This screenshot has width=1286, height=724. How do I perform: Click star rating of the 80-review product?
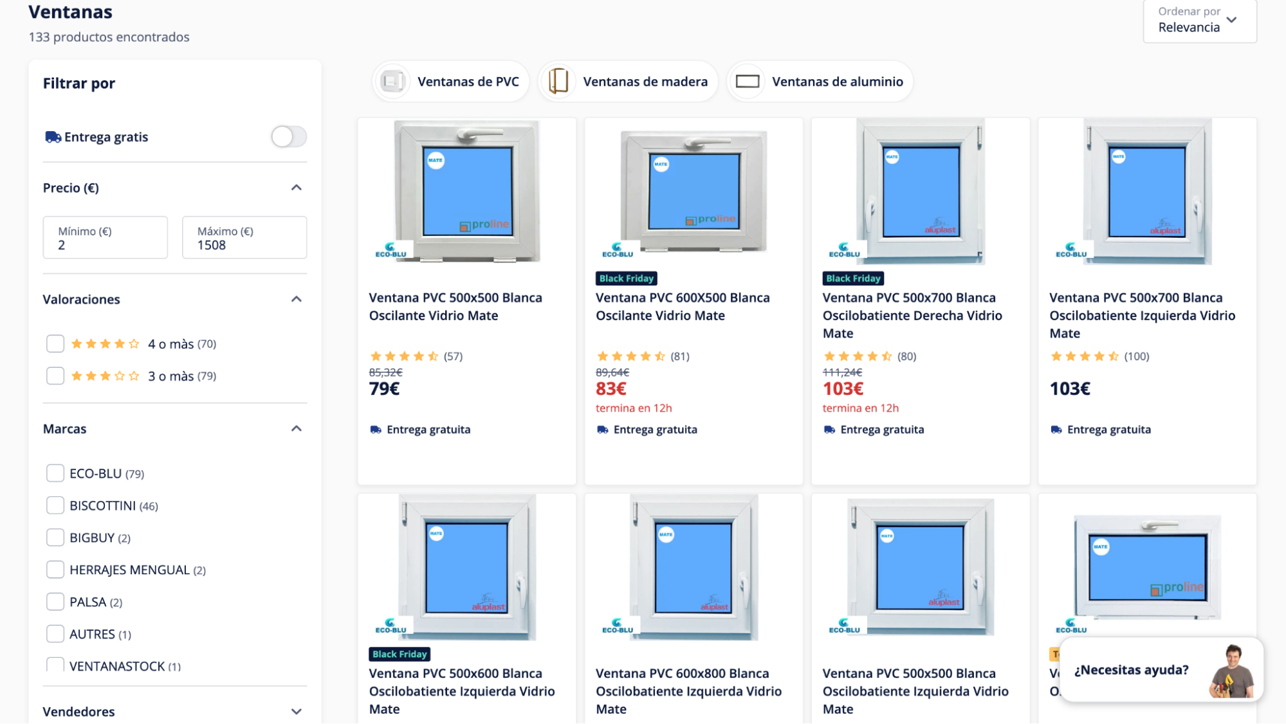click(858, 356)
